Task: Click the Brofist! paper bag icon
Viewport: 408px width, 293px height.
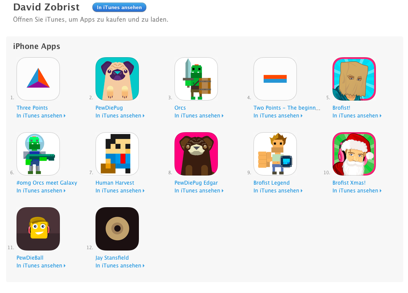Action: click(354, 79)
